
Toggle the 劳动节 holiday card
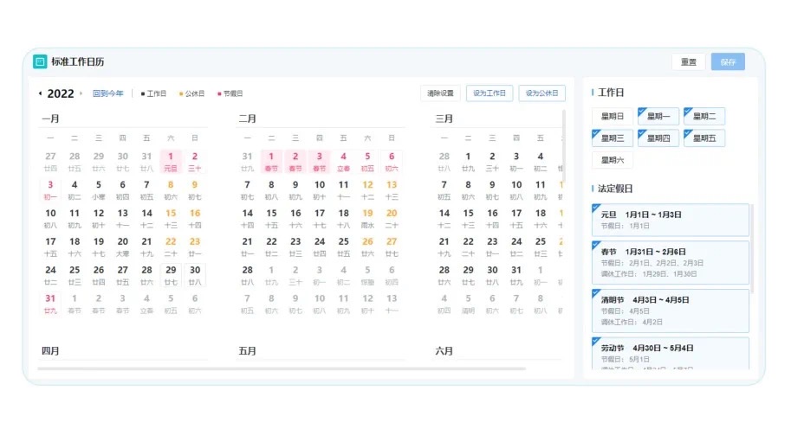(x=671, y=354)
